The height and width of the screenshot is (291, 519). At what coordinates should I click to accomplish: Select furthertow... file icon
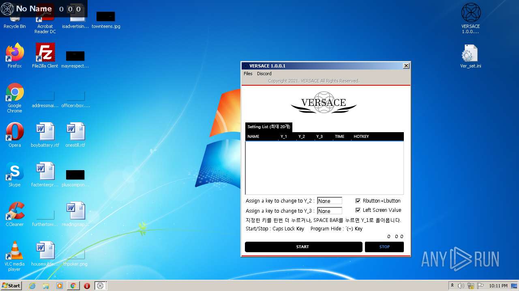(45, 218)
